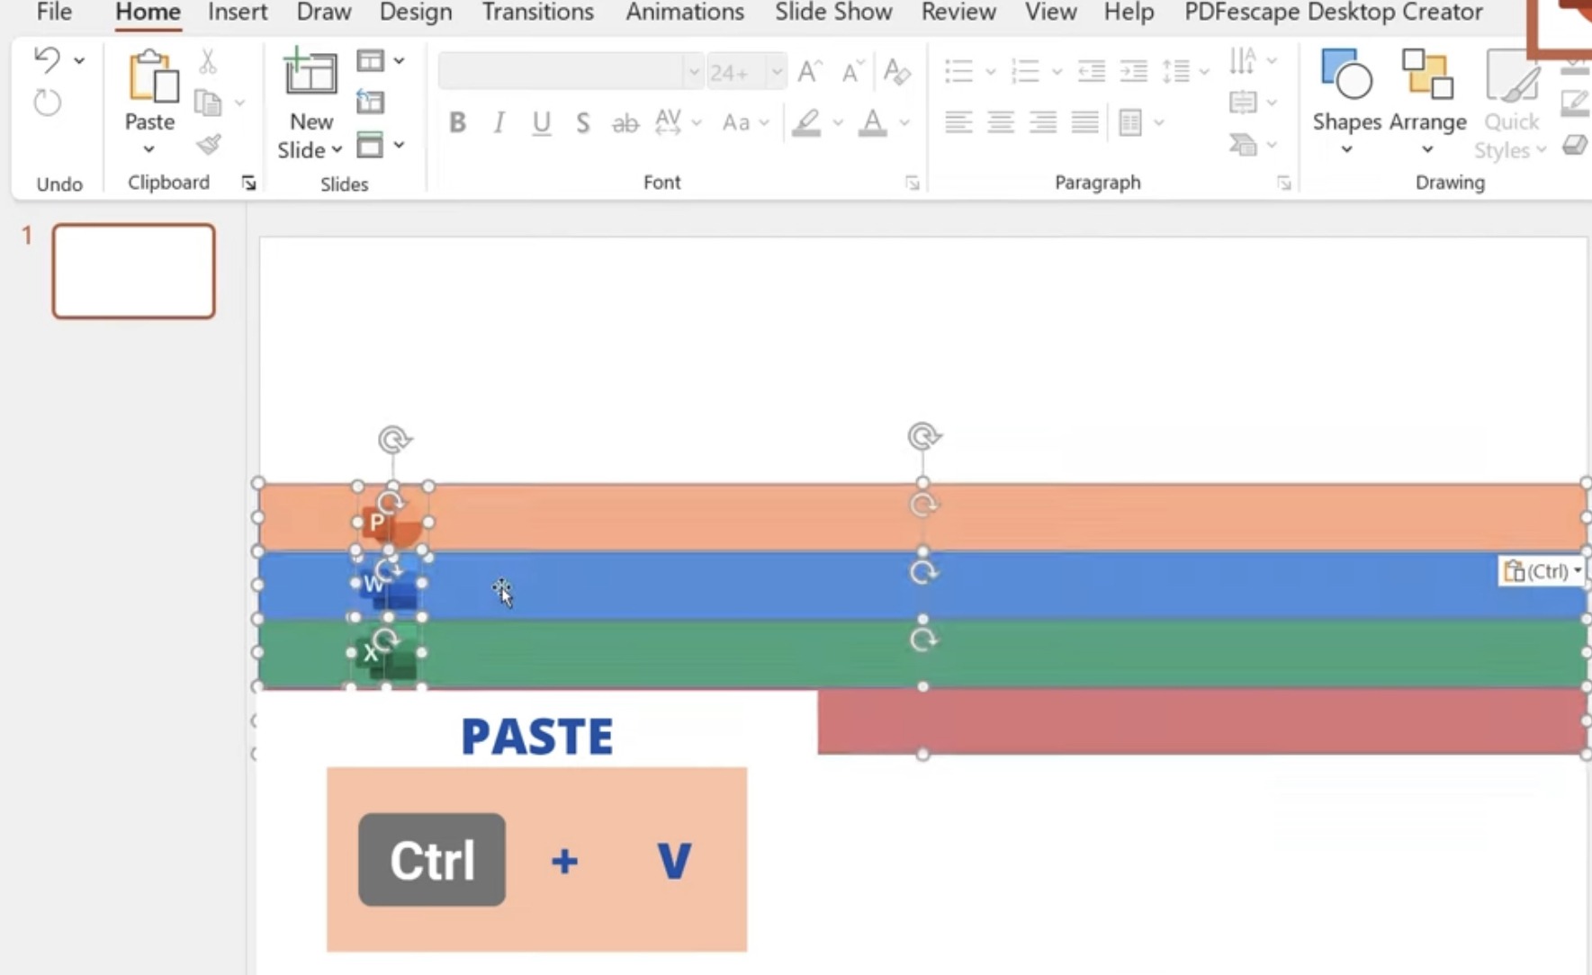Switch to the Transitions tab

[538, 13]
